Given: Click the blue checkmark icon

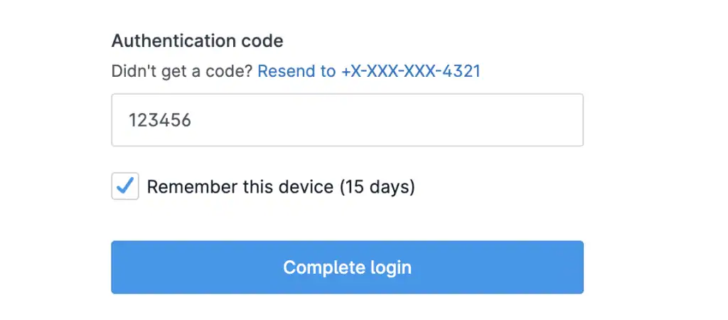Looking at the screenshot, I should tap(125, 186).
